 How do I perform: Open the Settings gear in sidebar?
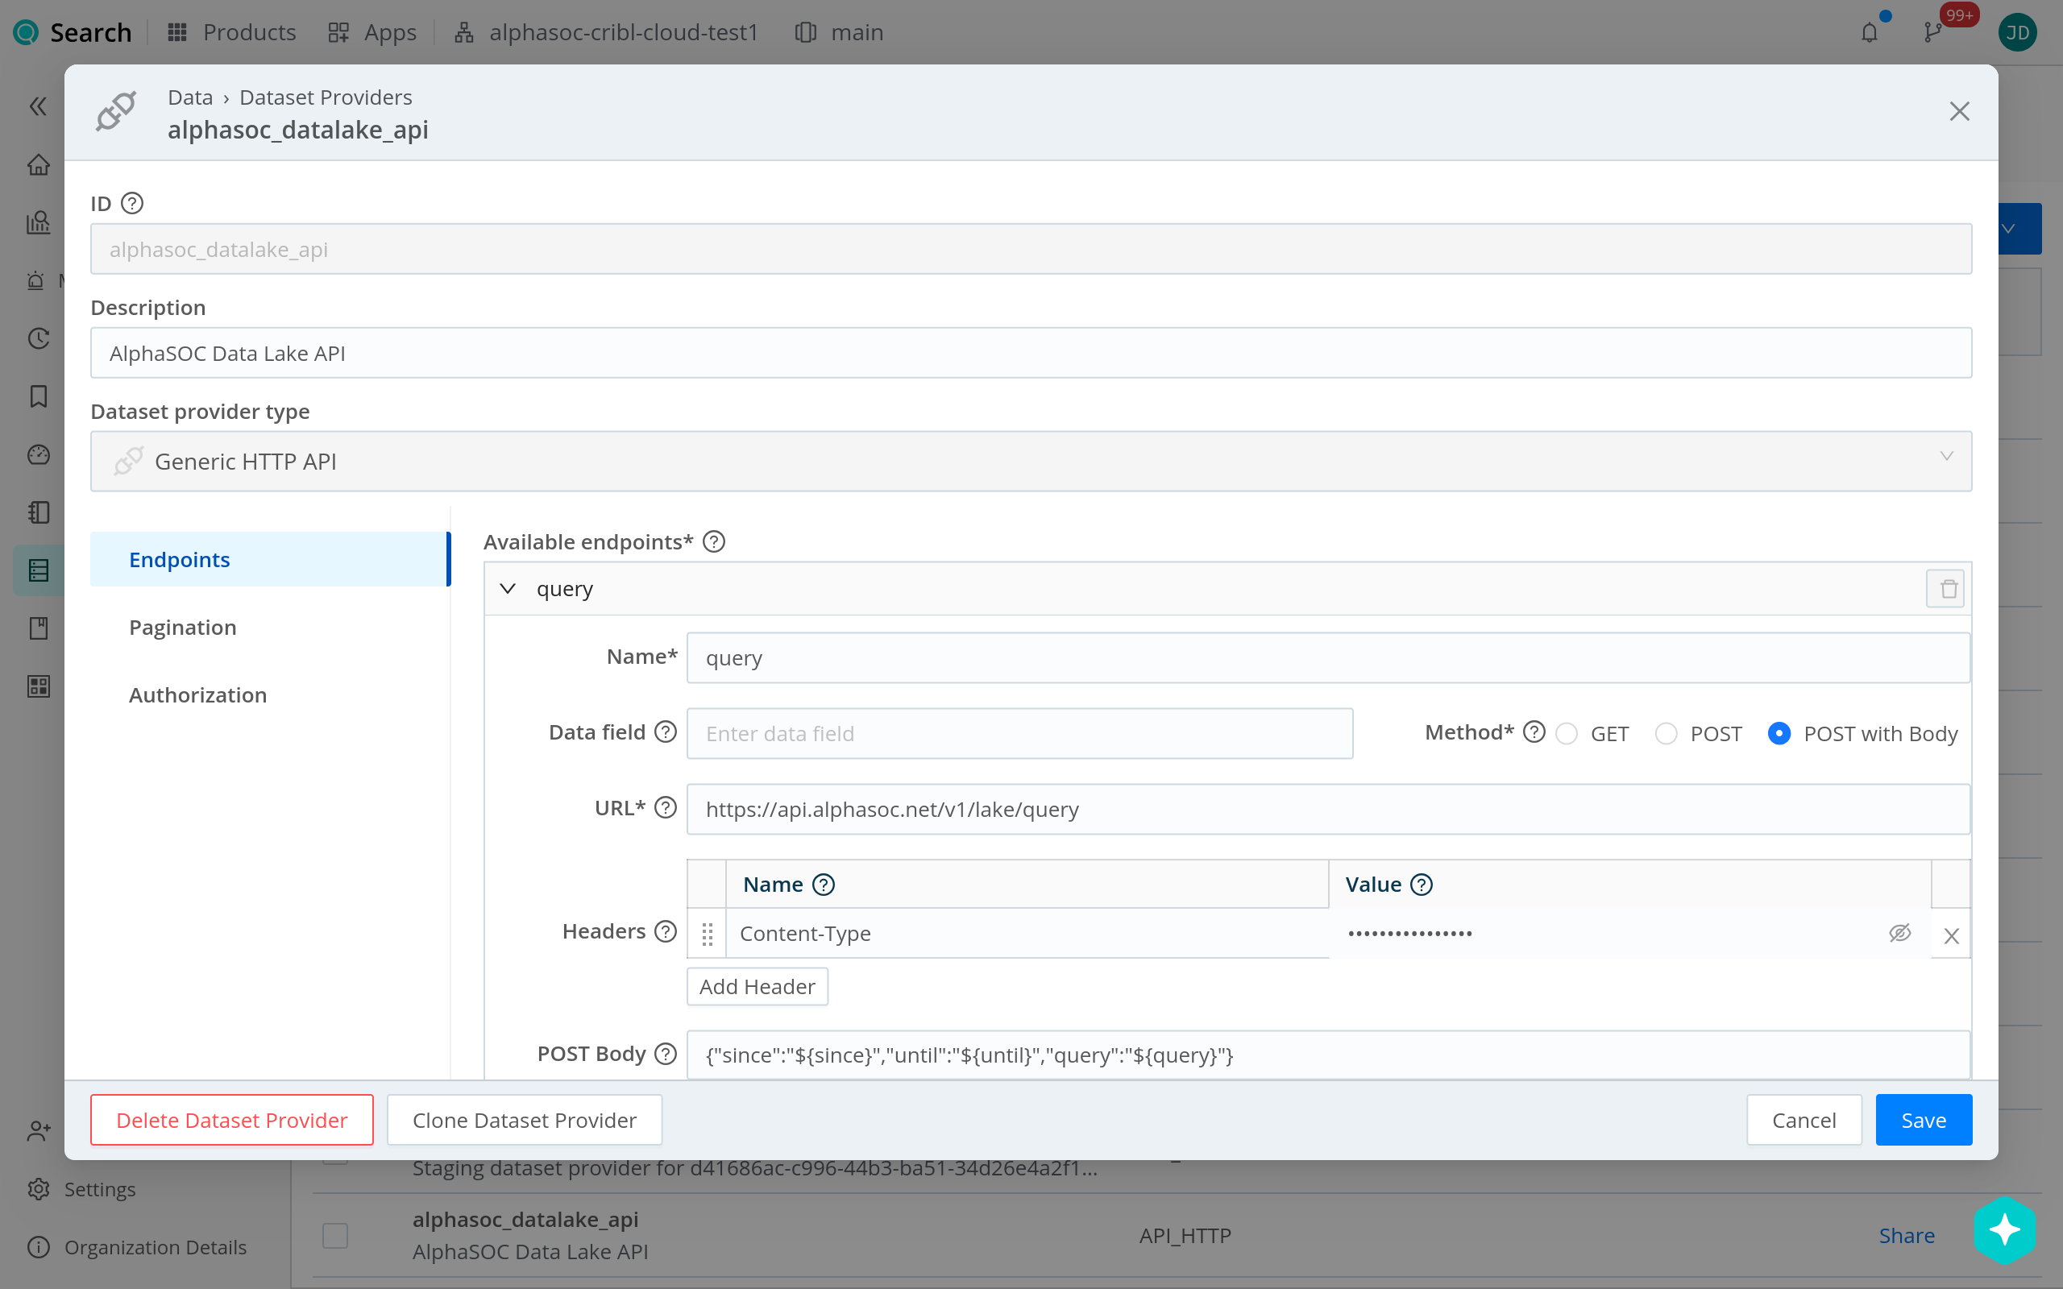[39, 1188]
